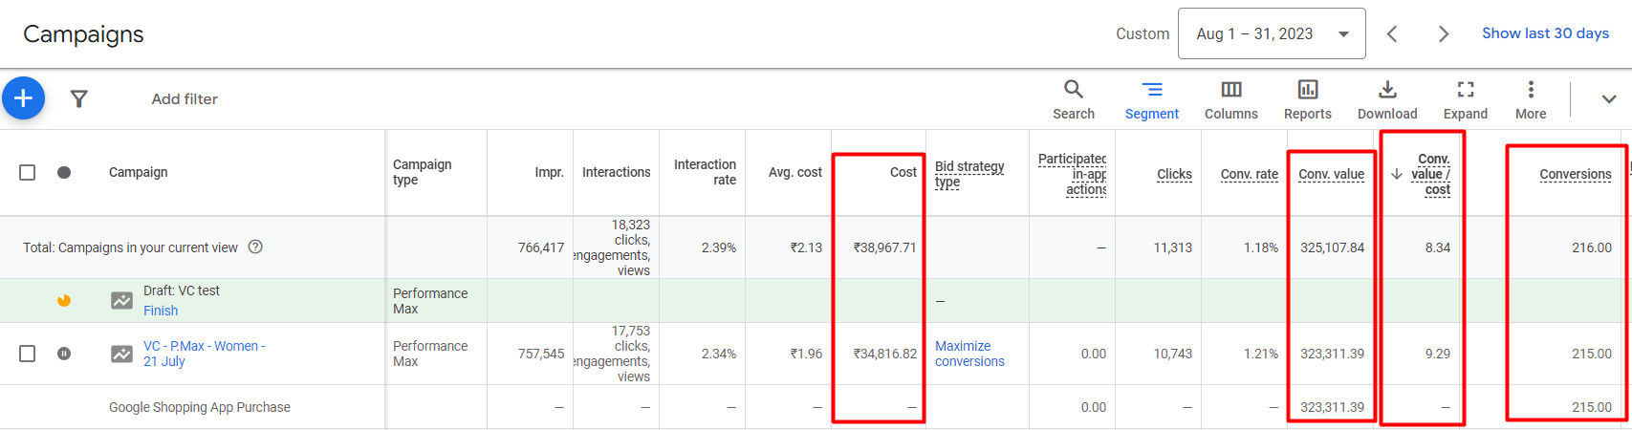Expand table to full screen

(1465, 99)
